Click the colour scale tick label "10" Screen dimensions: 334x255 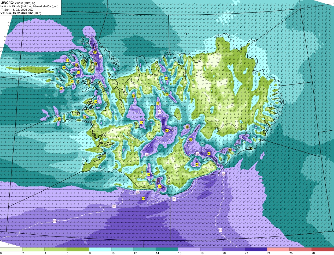coord(113,253)
